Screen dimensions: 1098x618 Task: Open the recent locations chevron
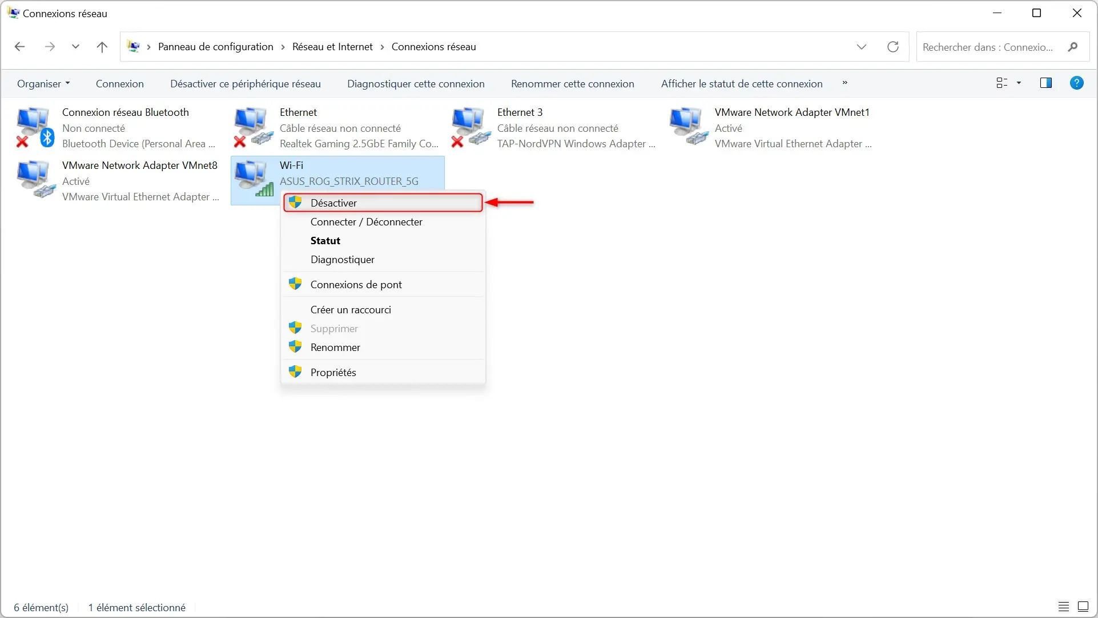[75, 47]
